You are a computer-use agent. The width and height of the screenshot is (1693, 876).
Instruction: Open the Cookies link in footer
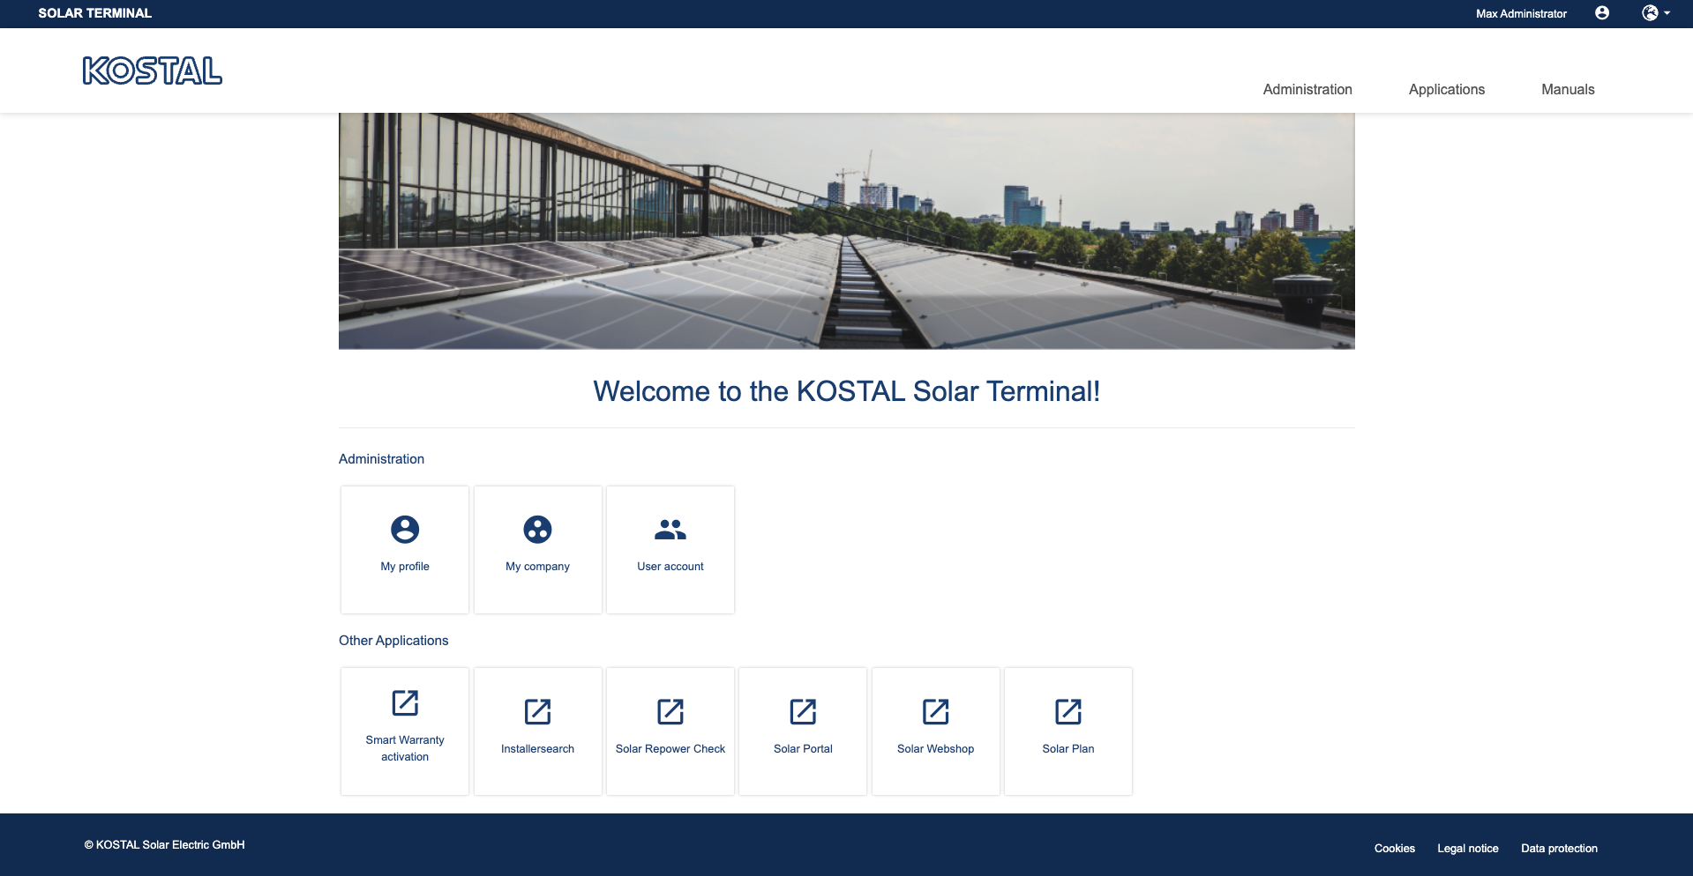[x=1395, y=849]
